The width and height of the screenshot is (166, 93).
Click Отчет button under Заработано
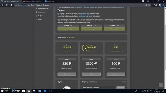[67, 51]
